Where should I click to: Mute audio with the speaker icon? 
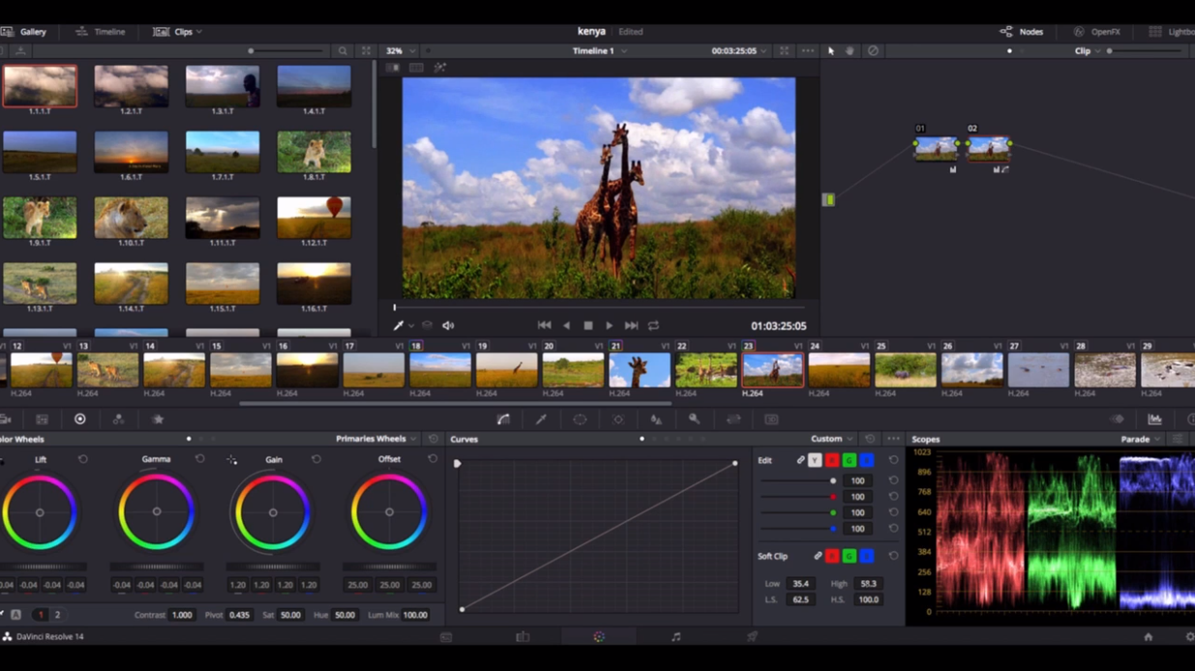448,326
